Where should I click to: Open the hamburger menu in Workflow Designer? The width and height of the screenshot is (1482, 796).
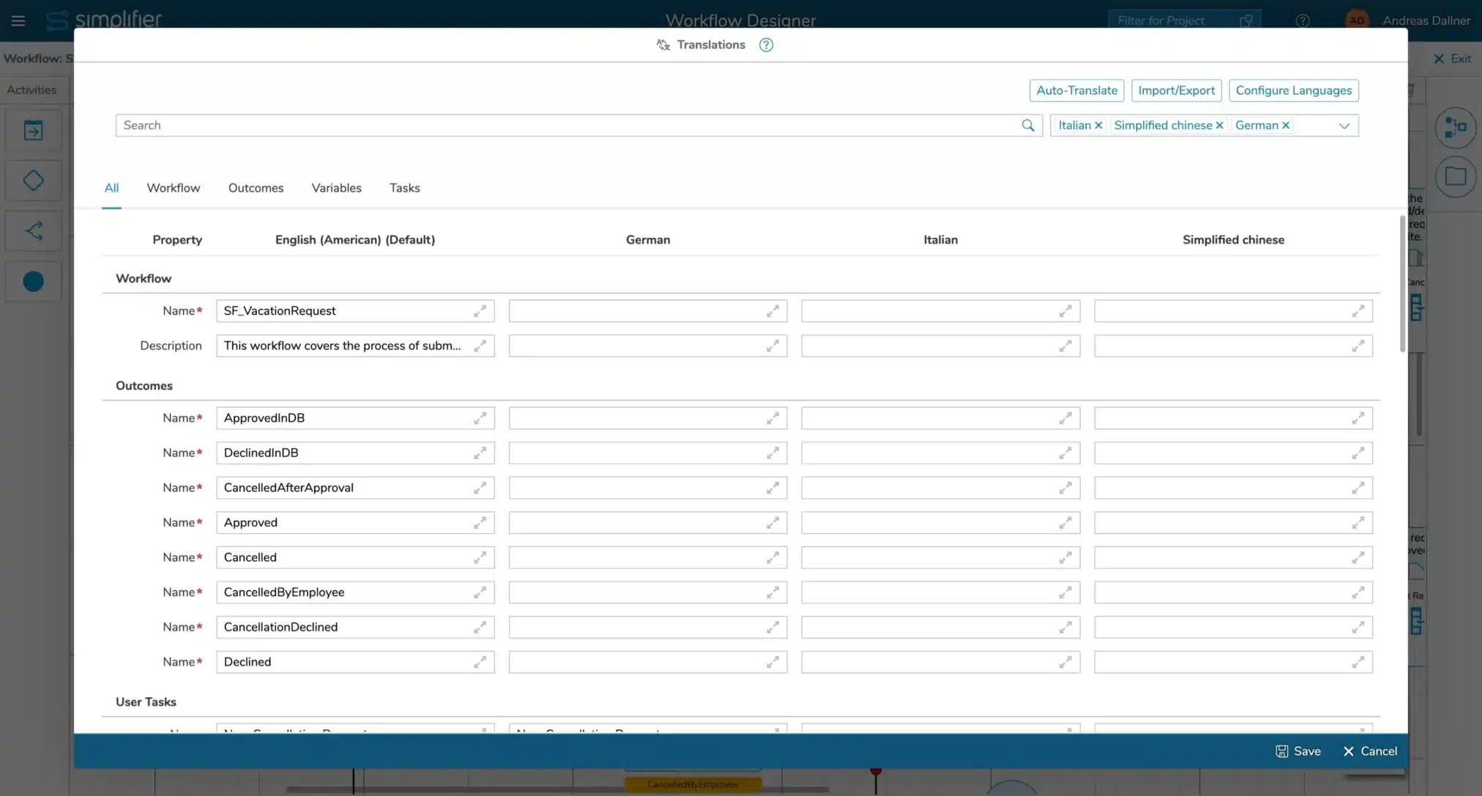click(x=18, y=21)
